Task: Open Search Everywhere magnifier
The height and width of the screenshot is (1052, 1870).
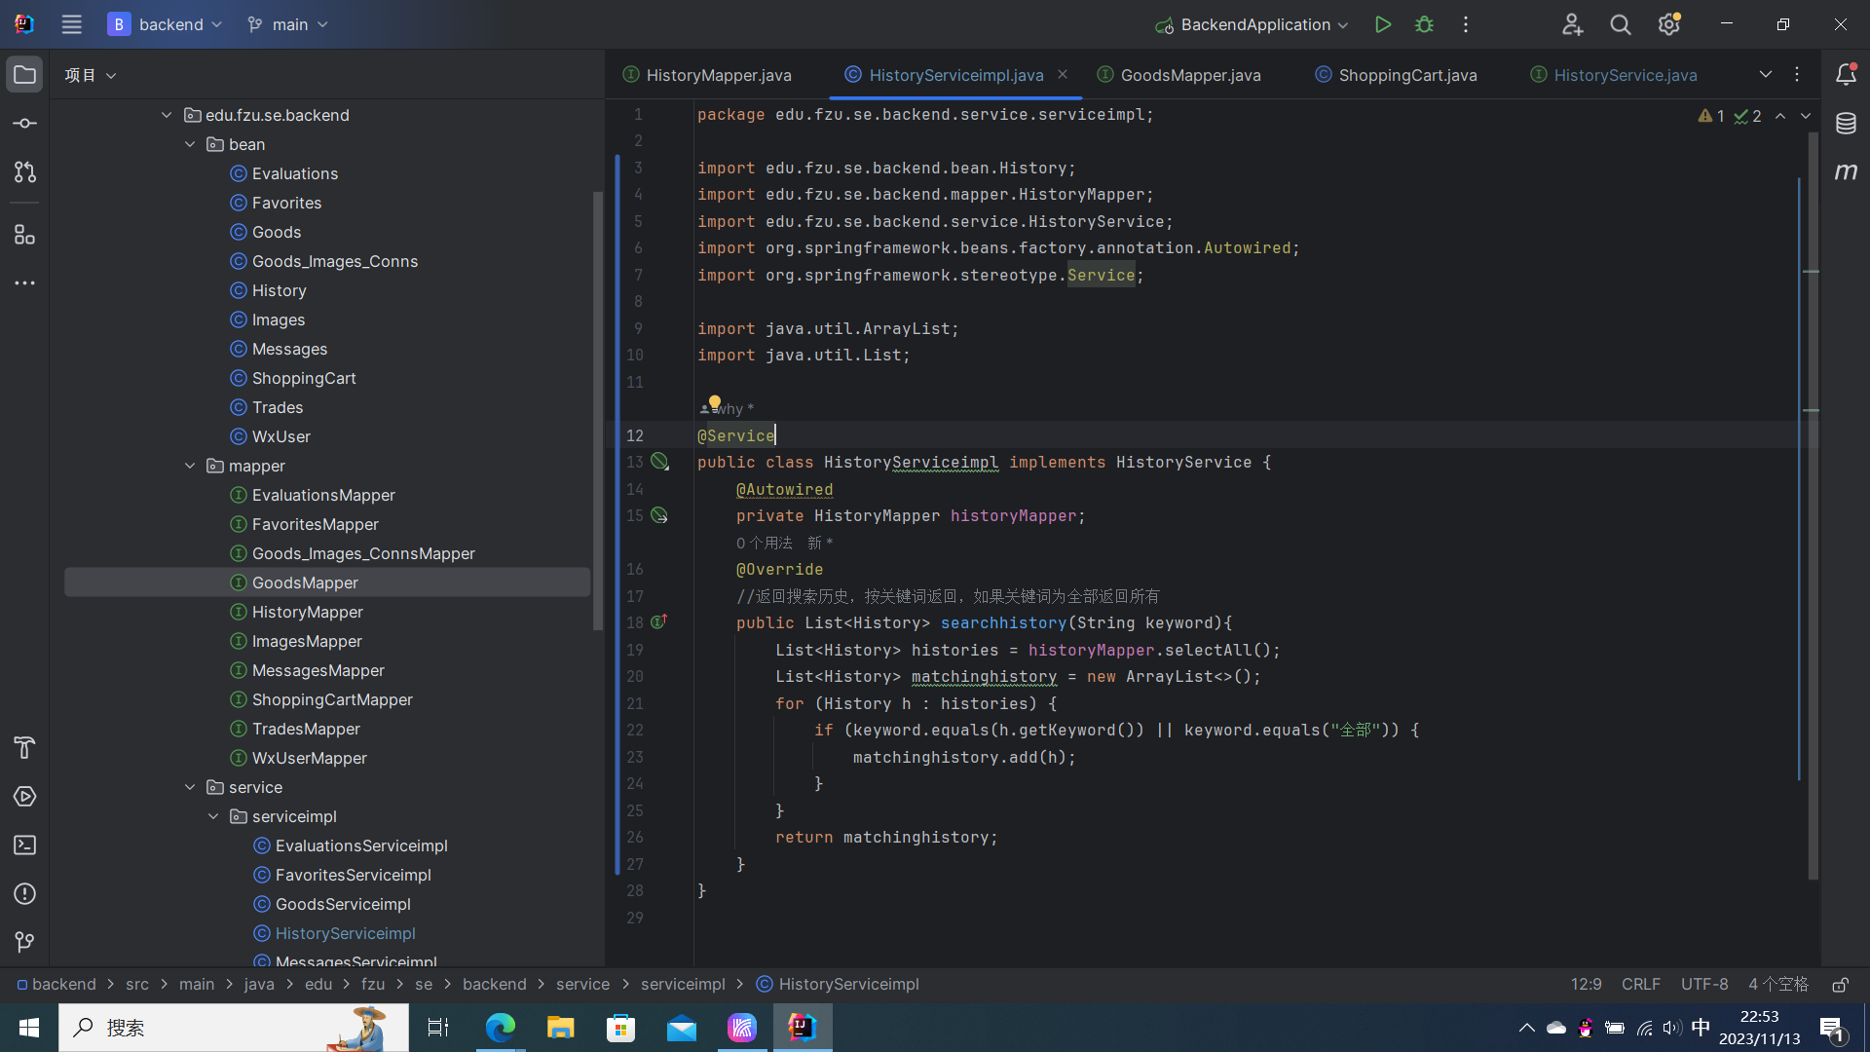Action: point(1621,24)
